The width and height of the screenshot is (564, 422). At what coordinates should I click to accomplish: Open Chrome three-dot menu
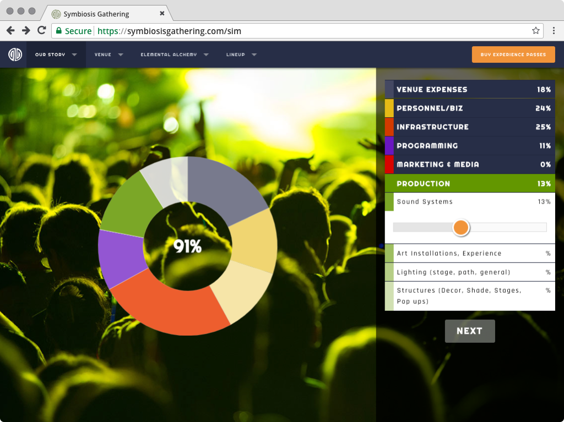(554, 31)
